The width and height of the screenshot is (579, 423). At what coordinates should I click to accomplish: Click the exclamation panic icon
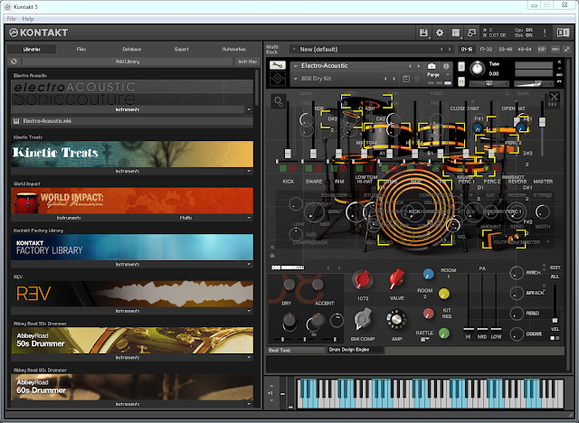pos(545,33)
